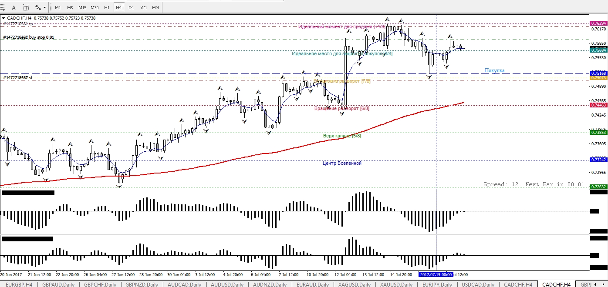Select the active CADCHF,H4 chart tab
This screenshot has height=287, width=608.
click(557, 284)
